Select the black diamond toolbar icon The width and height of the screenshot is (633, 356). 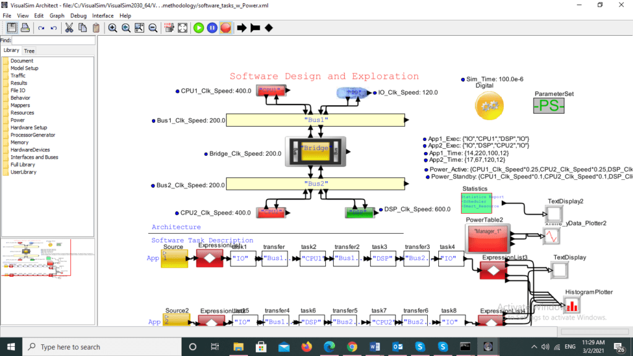(x=269, y=28)
